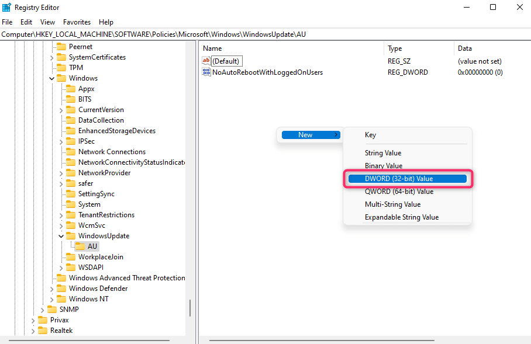Collapse the Windows key node

[x=51, y=78]
